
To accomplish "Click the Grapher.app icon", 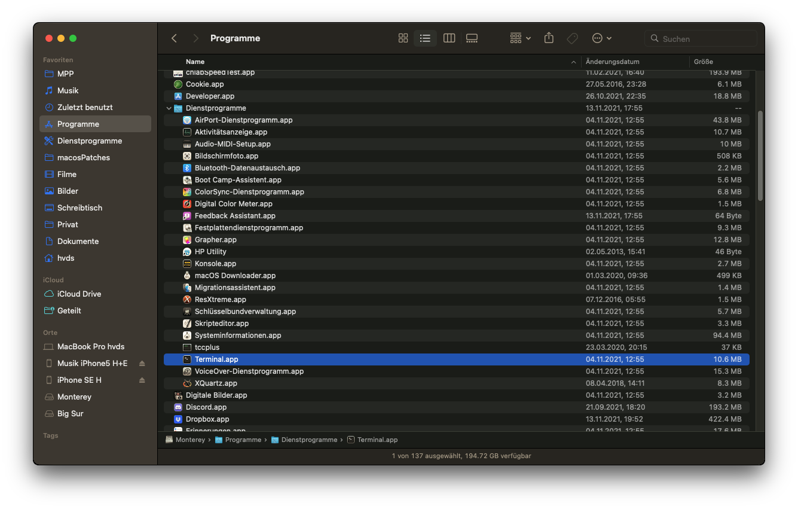I will click(187, 240).
